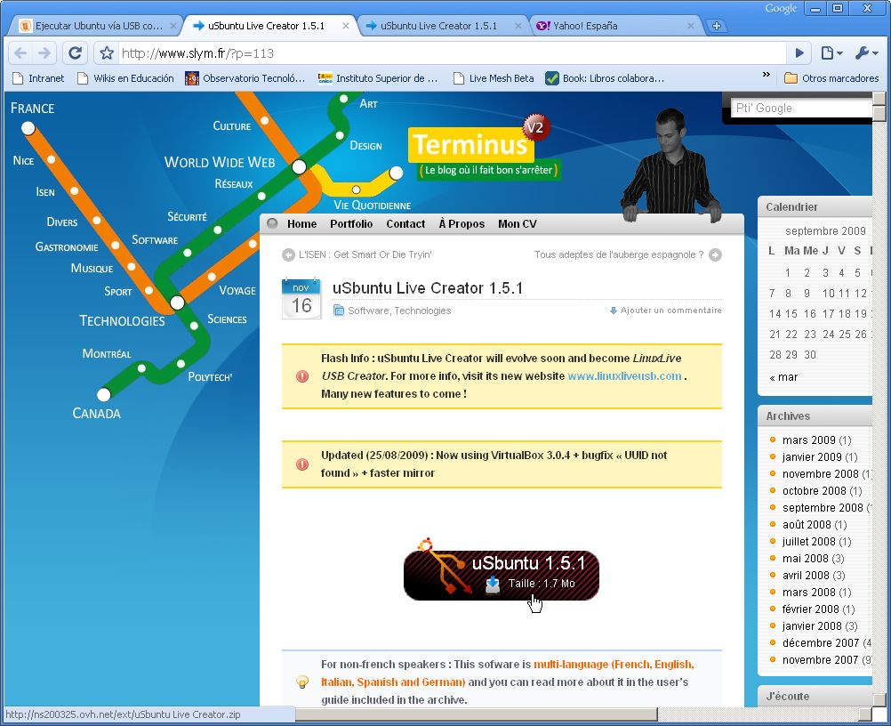This screenshot has width=891, height=726.
Task: Visit www.linuxliveusb.com link
Action: pos(624,375)
